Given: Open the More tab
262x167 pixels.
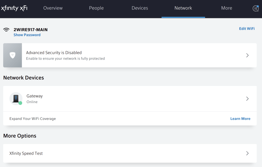Looking at the screenshot, I should [227, 8].
